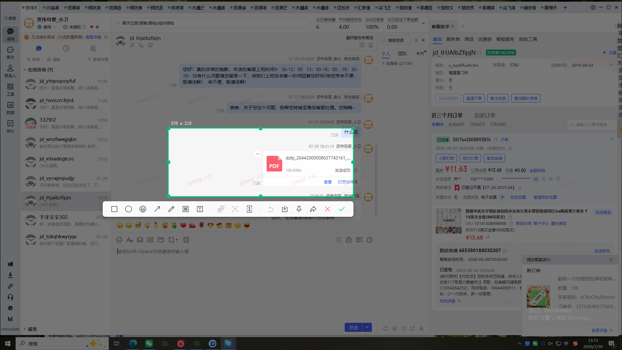The width and height of the screenshot is (622, 350).
Task: Open 查看详情 link in the warning banner
Action: tap(93, 37)
